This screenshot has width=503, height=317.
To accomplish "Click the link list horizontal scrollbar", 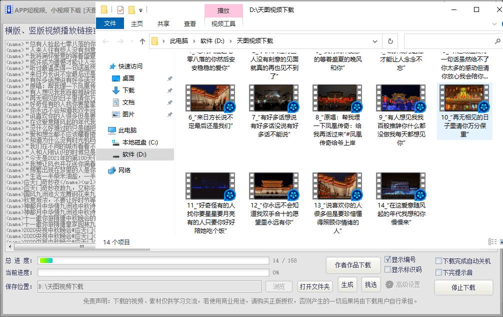I will point(82,246).
